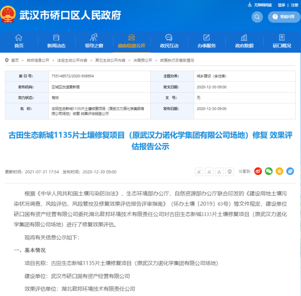301x296 pixels.
Task: Click the 索引号 label cell
Action: [x=27, y=76]
